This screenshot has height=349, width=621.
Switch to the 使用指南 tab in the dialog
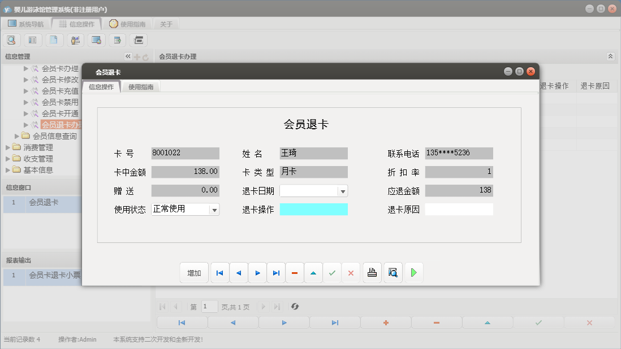(141, 86)
